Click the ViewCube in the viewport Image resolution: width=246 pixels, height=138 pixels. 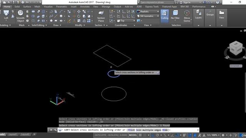coord(236,48)
